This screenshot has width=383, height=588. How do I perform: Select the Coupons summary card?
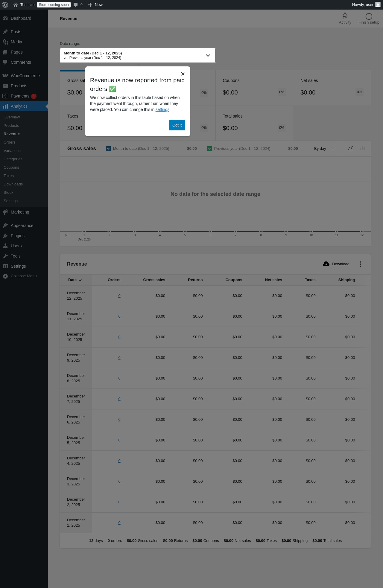tap(254, 88)
